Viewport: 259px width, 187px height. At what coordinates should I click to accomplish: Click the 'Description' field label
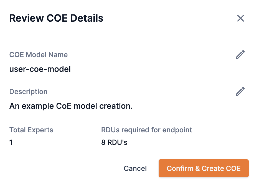pyautogui.click(x=28, y=92)
